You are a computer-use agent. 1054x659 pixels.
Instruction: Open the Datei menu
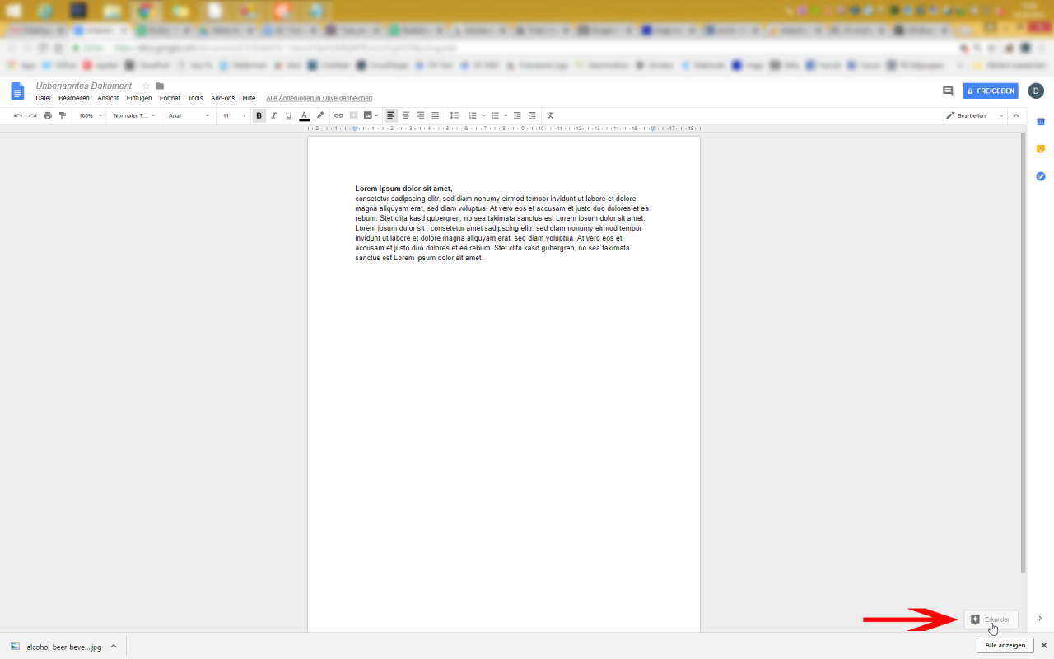click(x=43, y=98)
